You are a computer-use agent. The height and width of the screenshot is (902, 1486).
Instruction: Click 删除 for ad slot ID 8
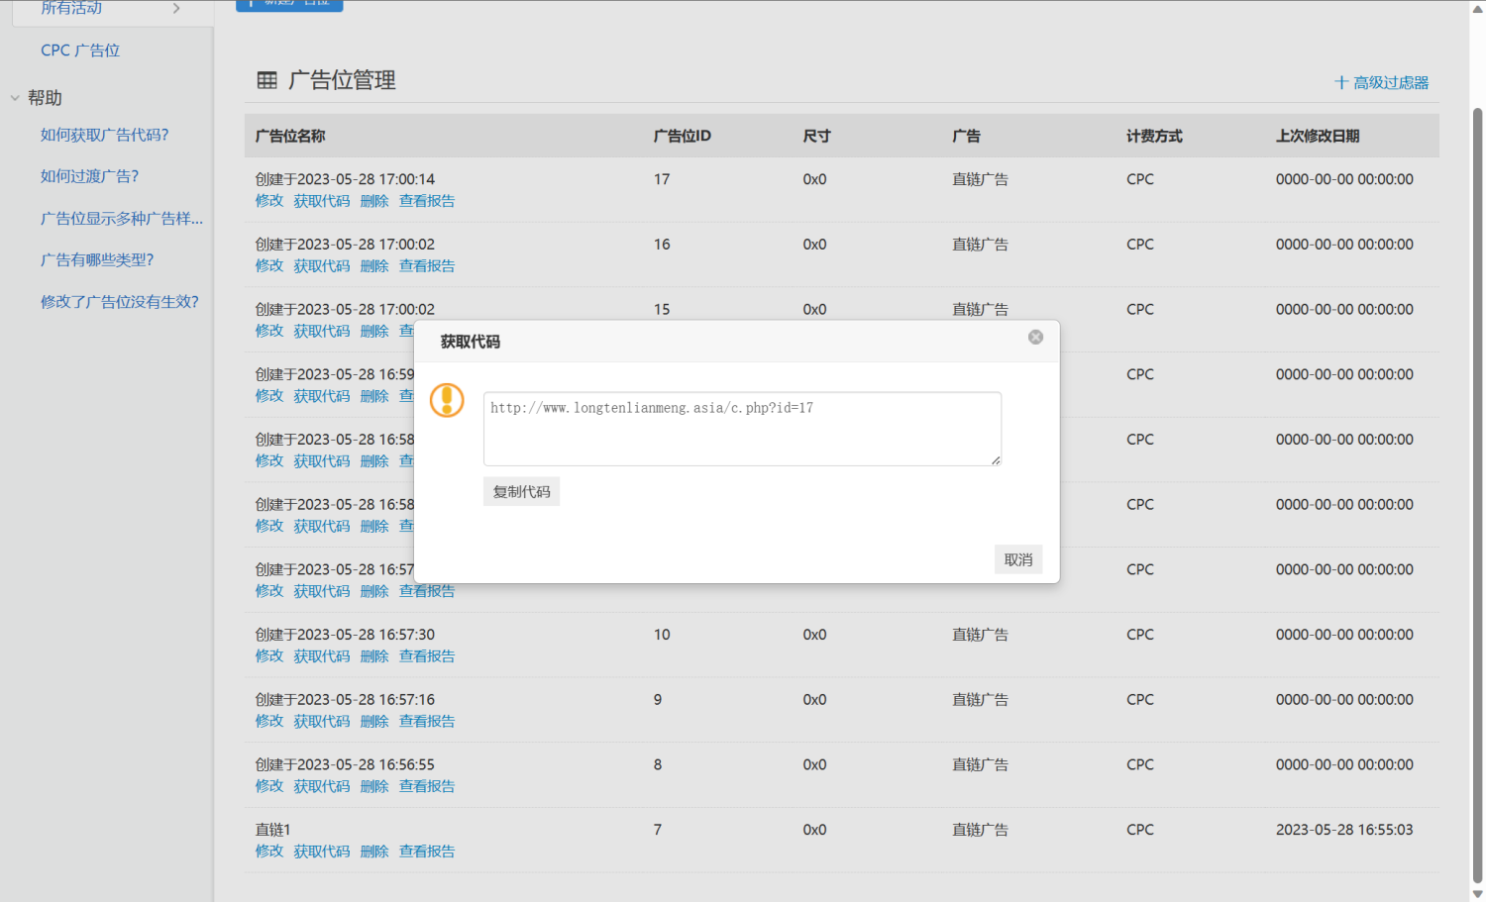tap(374, 786)
